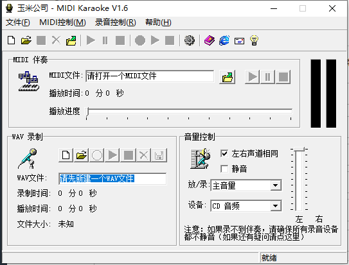The image size is (349, 265).
Task: Pause button in MIDI 伴奏 panel
Action: pos(267,77)
